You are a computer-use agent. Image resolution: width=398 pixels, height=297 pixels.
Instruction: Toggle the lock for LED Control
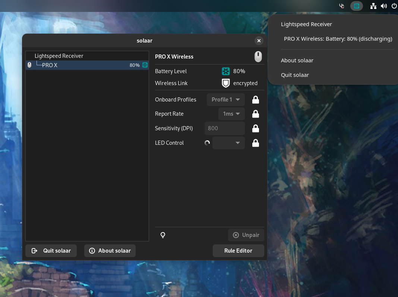click(x=256, y=143)
